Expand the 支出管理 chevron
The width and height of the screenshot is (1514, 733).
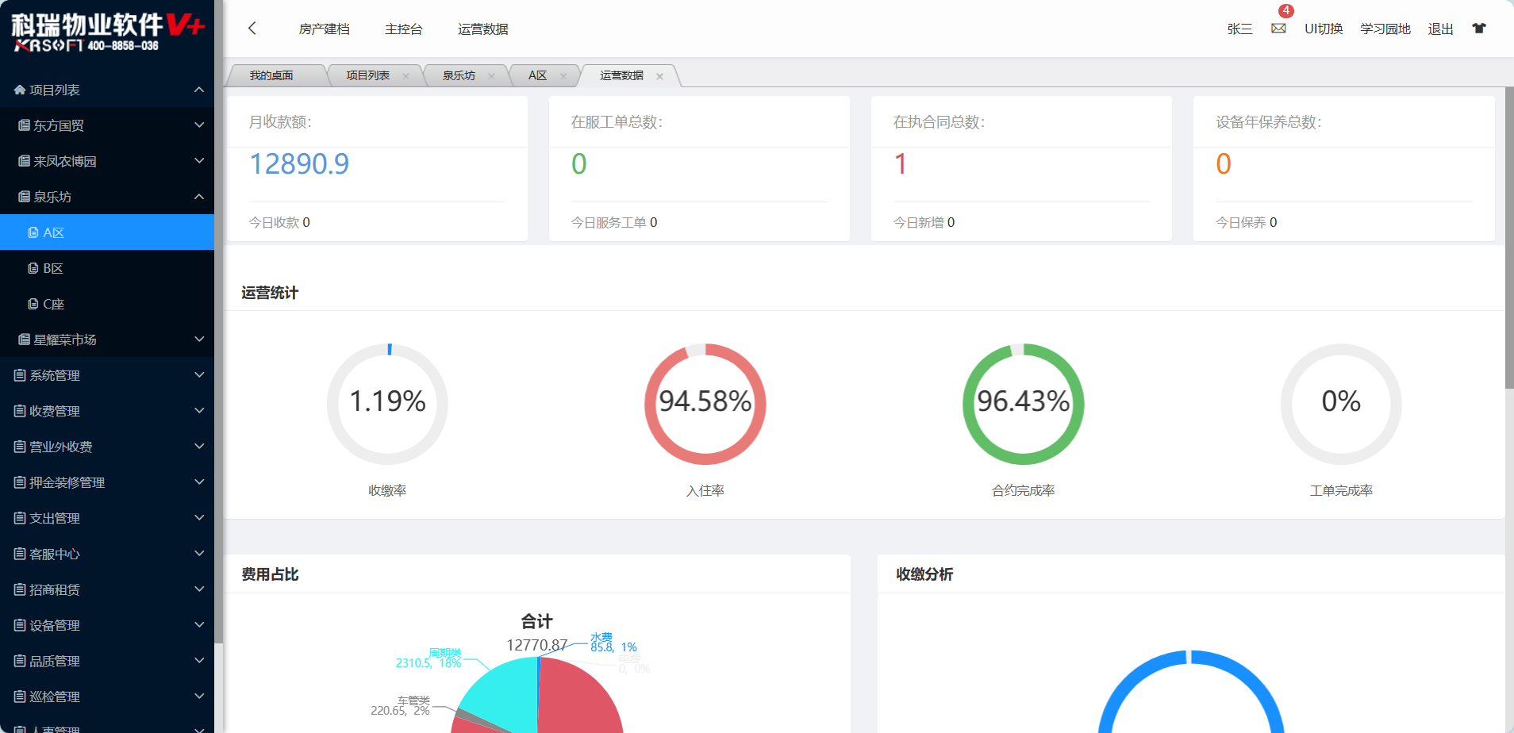tap(199, 518)
